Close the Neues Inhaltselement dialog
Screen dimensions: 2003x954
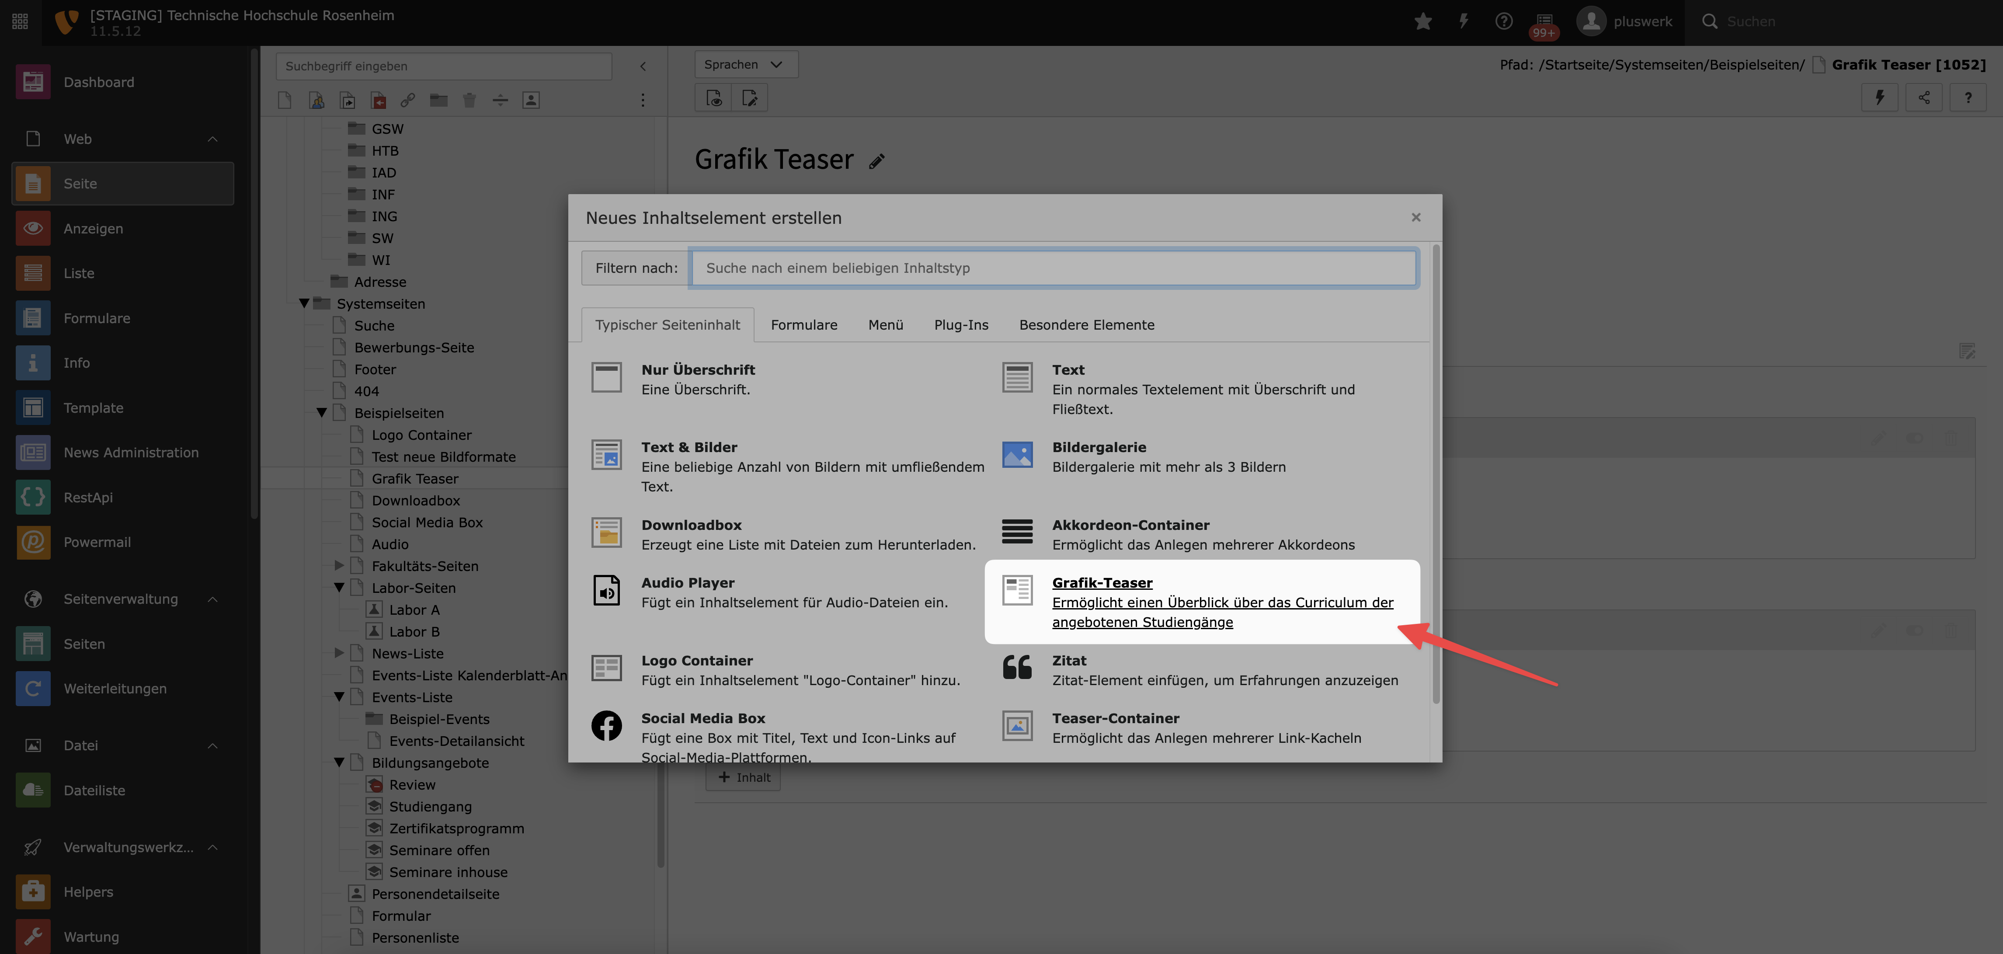1416,218
